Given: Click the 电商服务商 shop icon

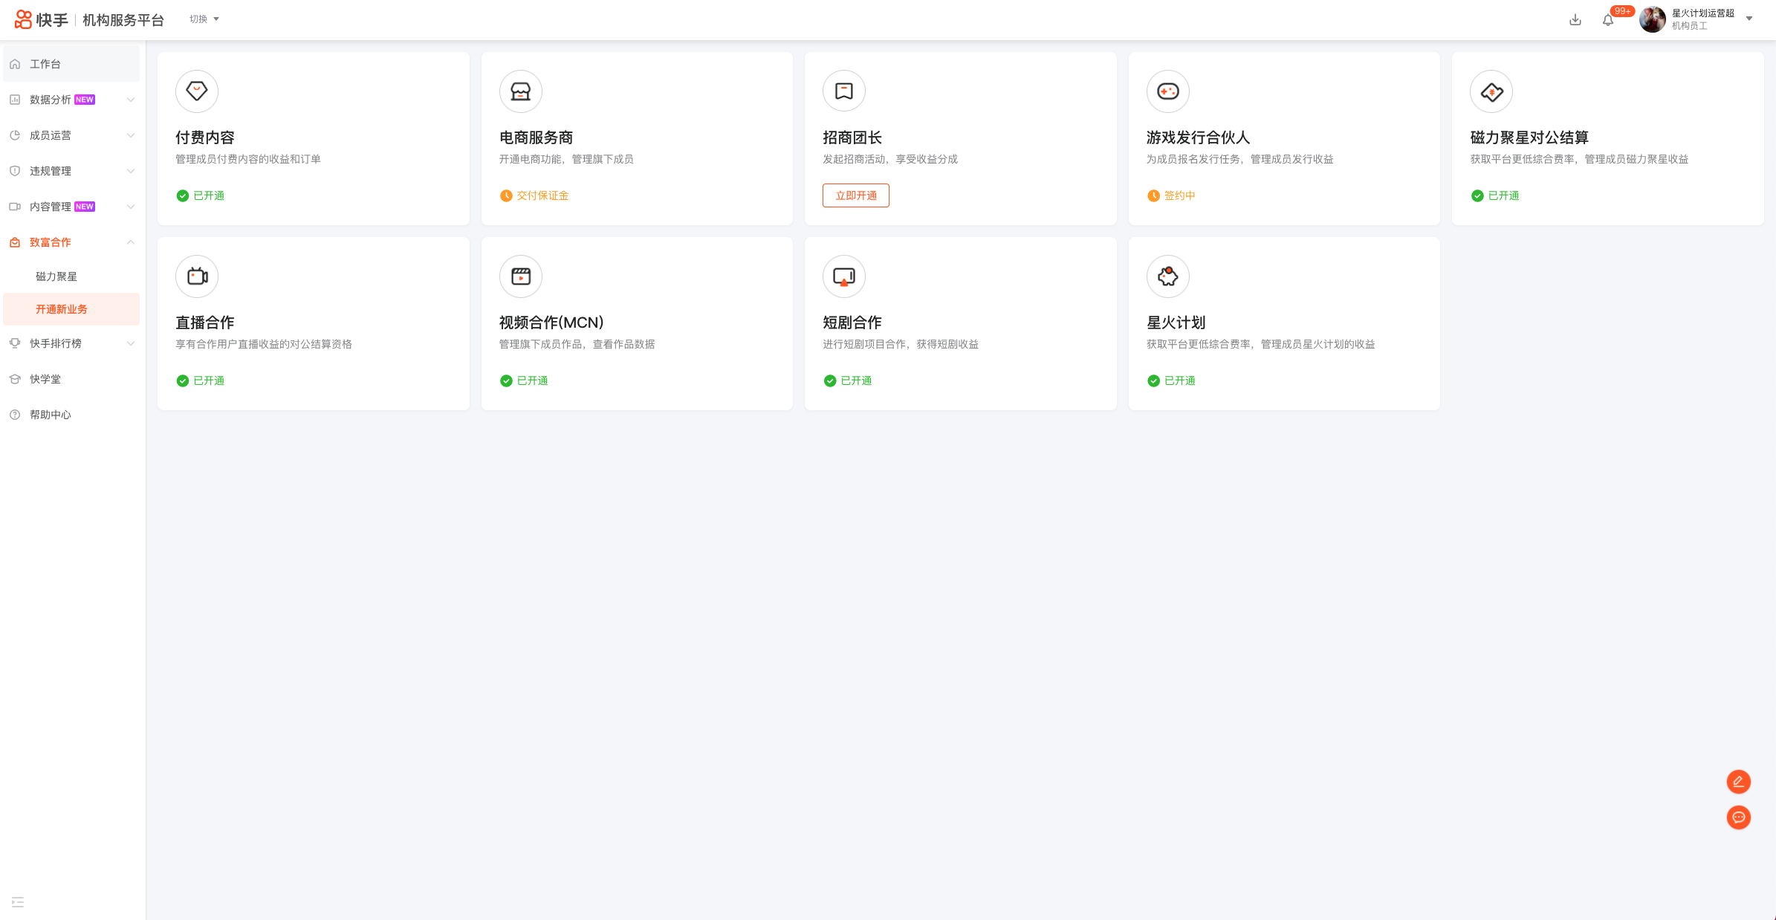Looking at the screenshot, I should 521,91.
